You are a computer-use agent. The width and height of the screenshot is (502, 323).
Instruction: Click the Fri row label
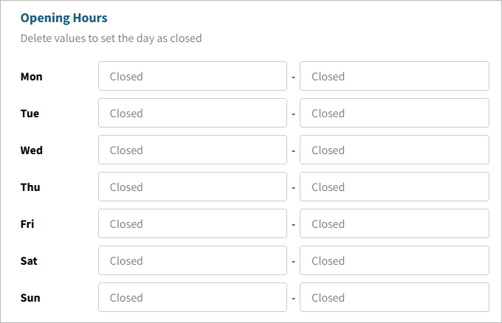tap(27, 224)
